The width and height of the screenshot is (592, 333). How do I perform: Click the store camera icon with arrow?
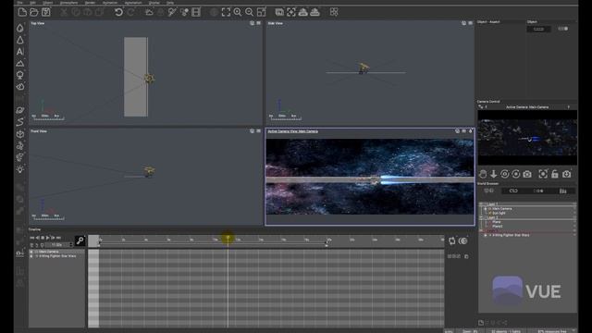(x=567, y=174)
